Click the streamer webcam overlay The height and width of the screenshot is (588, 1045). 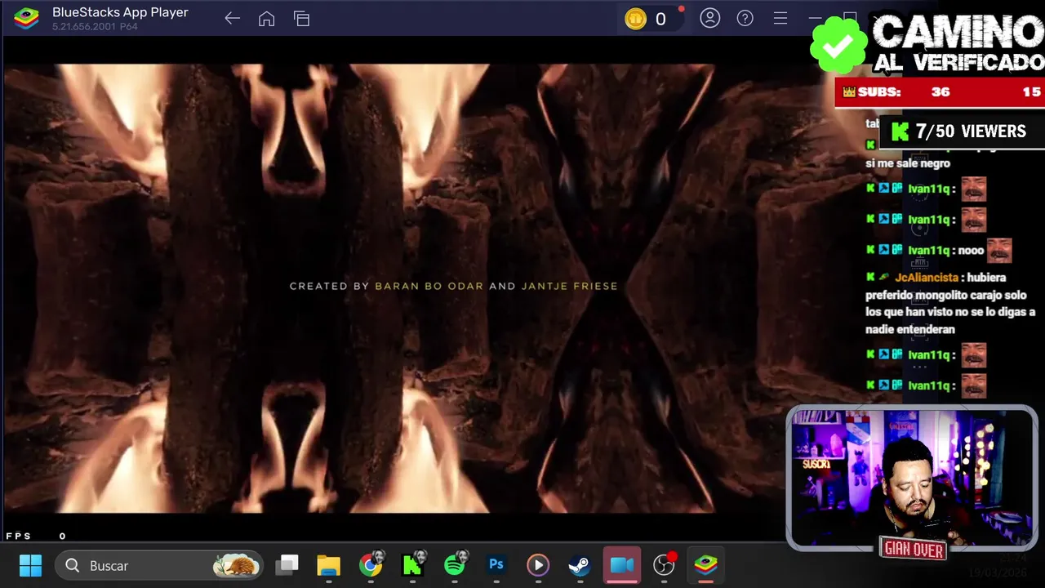911,478
